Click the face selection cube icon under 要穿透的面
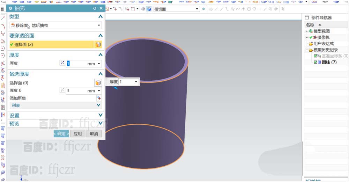The width and height of the screenshot is (349, 182). pyautogui.click(x=98, y=45)
